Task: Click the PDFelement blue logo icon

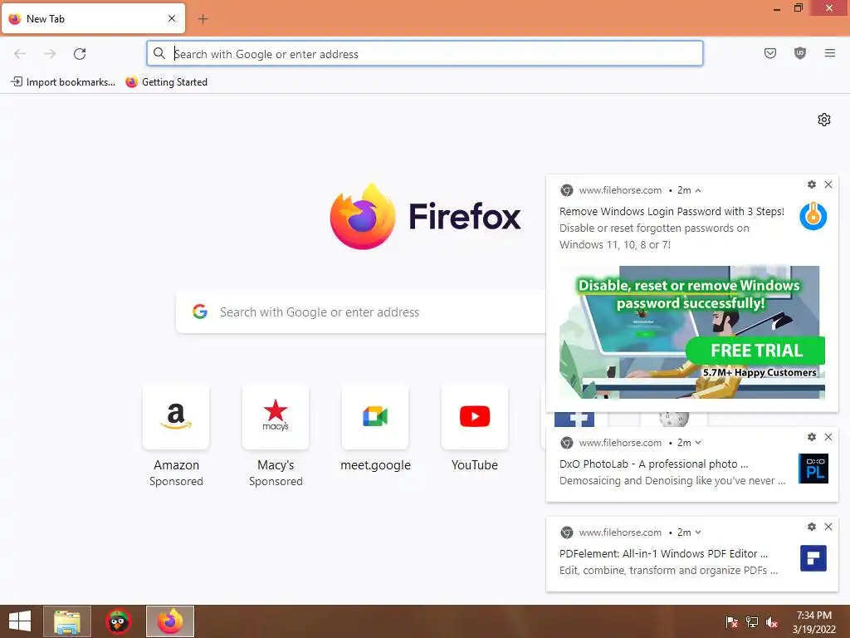Action: (x=813, y=558)
